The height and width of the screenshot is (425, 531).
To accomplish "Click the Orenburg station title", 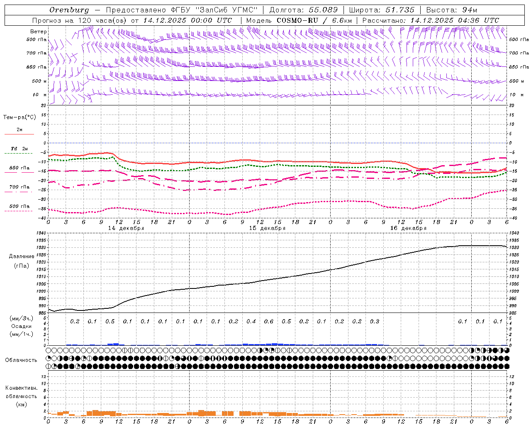I will pyautogui.click(x=69, y=10).
